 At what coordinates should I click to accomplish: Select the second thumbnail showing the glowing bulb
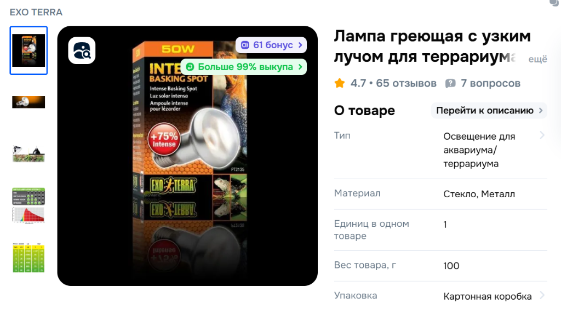28,102
